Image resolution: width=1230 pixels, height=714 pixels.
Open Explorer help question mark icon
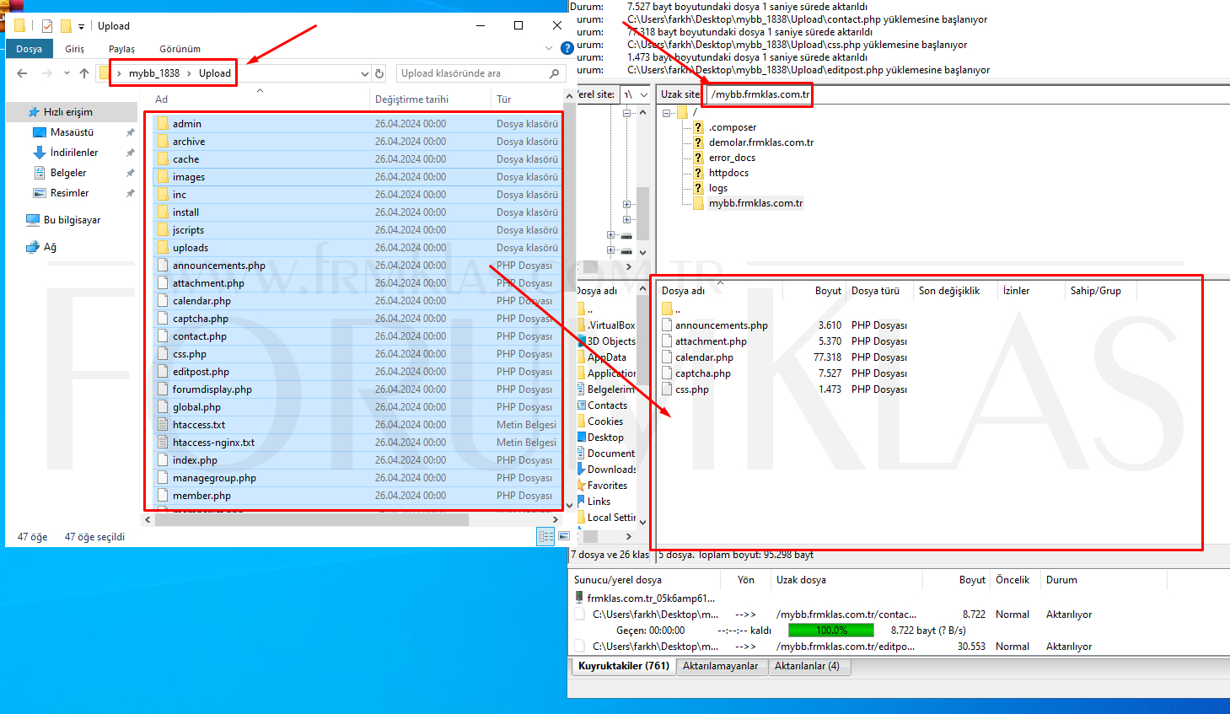coord(567,48)
